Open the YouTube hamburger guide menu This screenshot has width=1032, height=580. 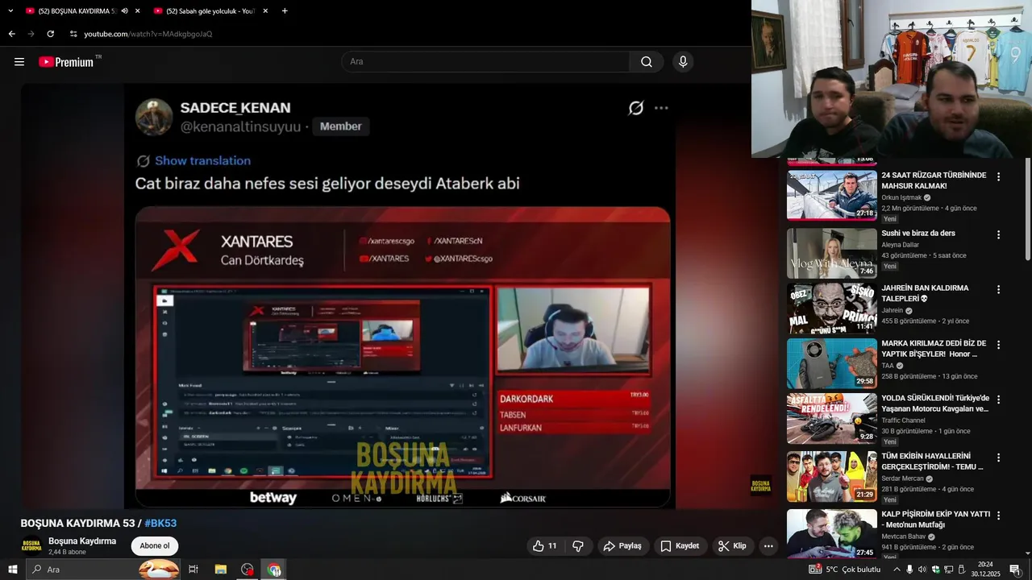pos(19,62)
